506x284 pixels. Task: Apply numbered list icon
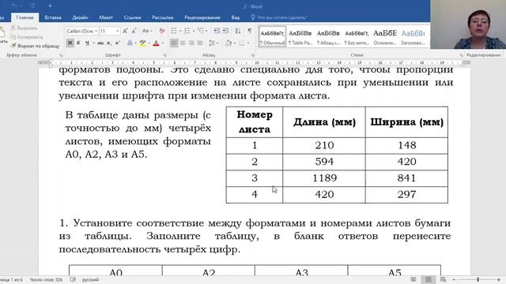(187, 31)
